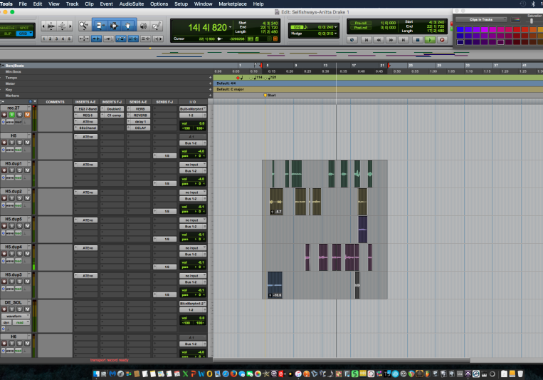Image resolution: width=543 pixels, height=380 pixels.
Task: Record-enable the H5 track
Action: click(4, 143)
